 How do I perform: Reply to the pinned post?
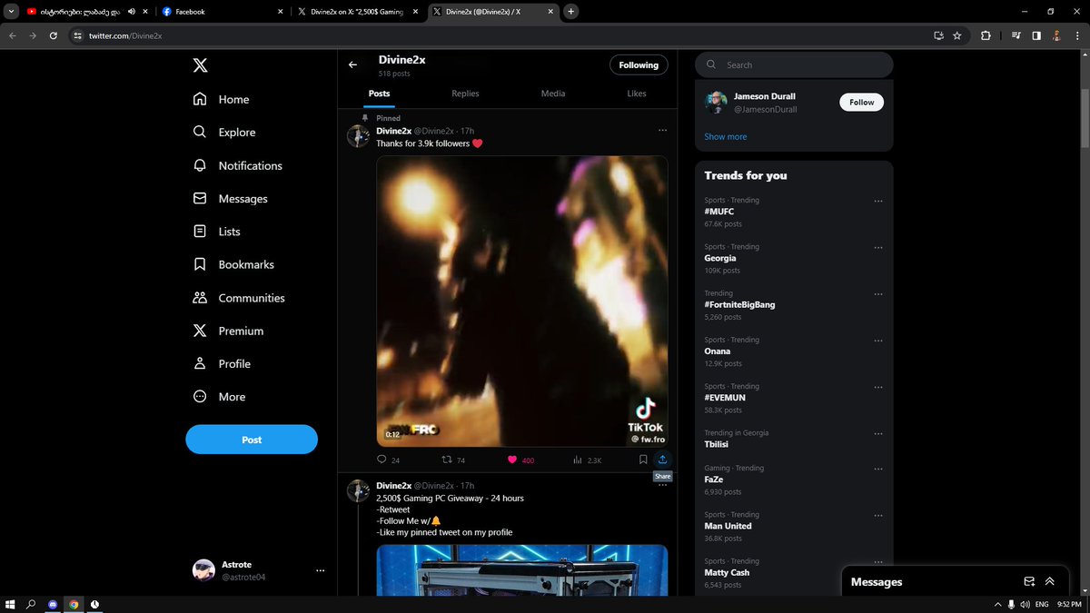(389, 460)
